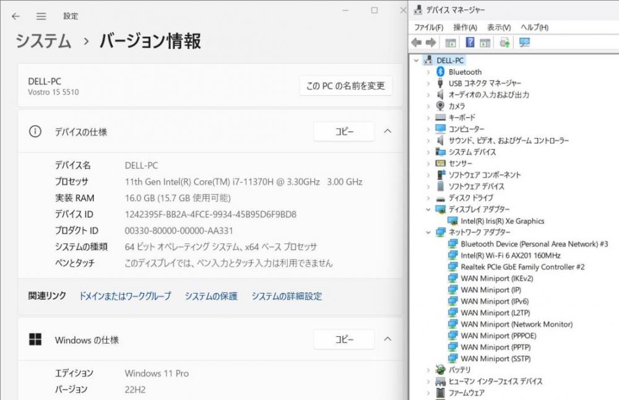This screenshot has width=619, height=400.
Task: Select WAN Miniport (SSTP) entry
Action: 495,359
